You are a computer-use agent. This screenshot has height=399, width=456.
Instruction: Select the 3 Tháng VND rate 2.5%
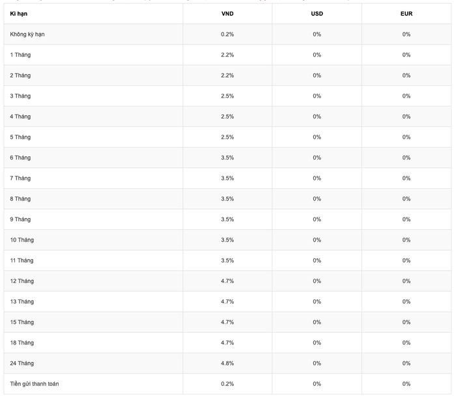pyautogui.click(x=227, y=96)
